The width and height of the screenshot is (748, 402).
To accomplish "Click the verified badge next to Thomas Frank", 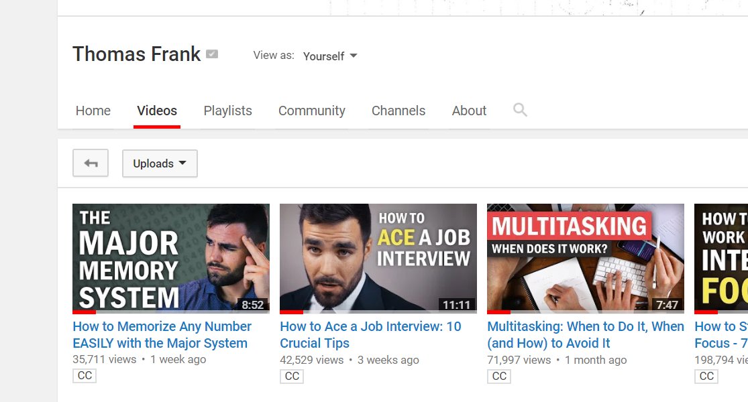I will (212, 54).
